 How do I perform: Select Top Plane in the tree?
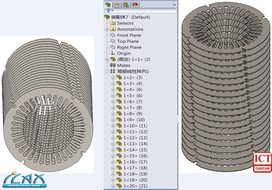point(128,41)
